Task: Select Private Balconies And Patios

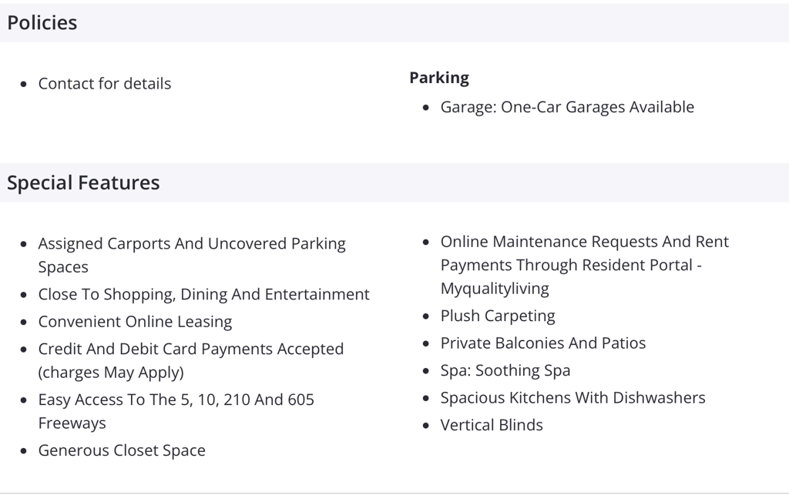Action: pos(543,343)
